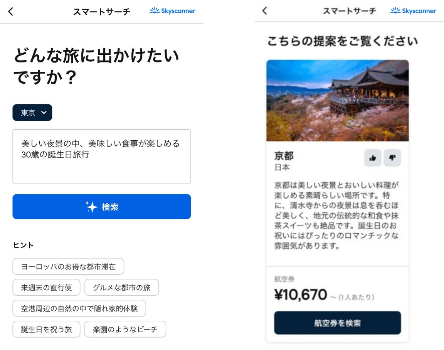Like the 京都 suggestion with thumbs up
Image resolution: width=444 pixels, height=350 pixels.
pyautogui.click(x=373, y=158)
